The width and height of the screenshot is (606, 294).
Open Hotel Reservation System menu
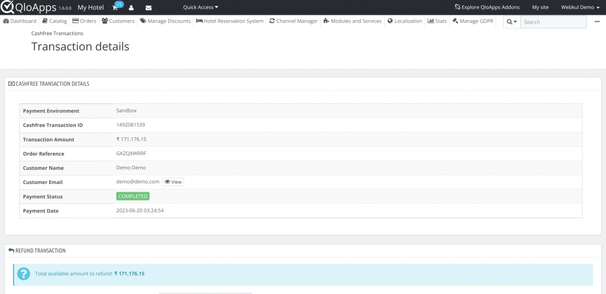[x=230, y=21]
